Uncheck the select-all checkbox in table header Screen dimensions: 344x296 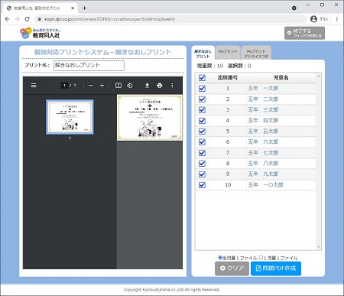point(202,78)
